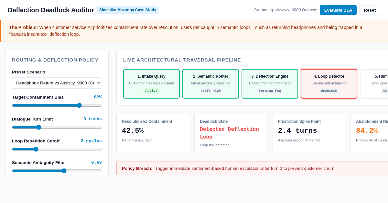388x203 pixels.
Task: Open the Preset Scenario dropdown
Action: point(57,83)
